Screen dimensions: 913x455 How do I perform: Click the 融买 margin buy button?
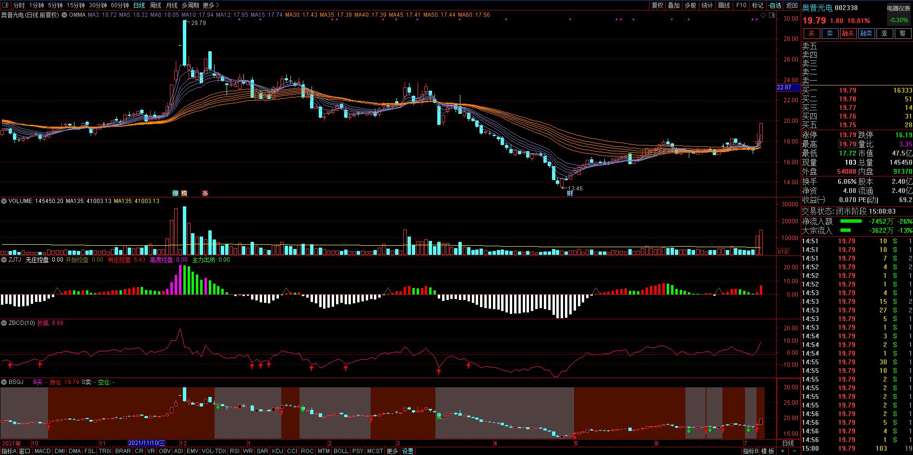[x=848, y=33]
